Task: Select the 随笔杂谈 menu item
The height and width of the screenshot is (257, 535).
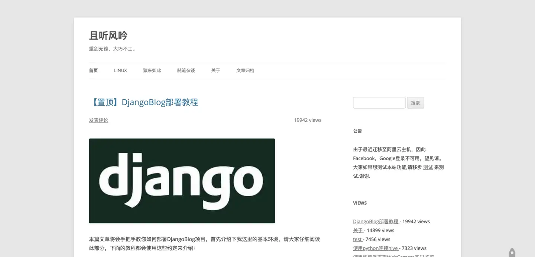Action: 186,70
